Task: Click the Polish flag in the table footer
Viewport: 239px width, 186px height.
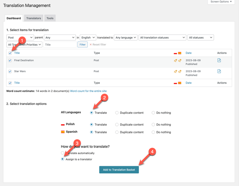Action: coord(175,83)
